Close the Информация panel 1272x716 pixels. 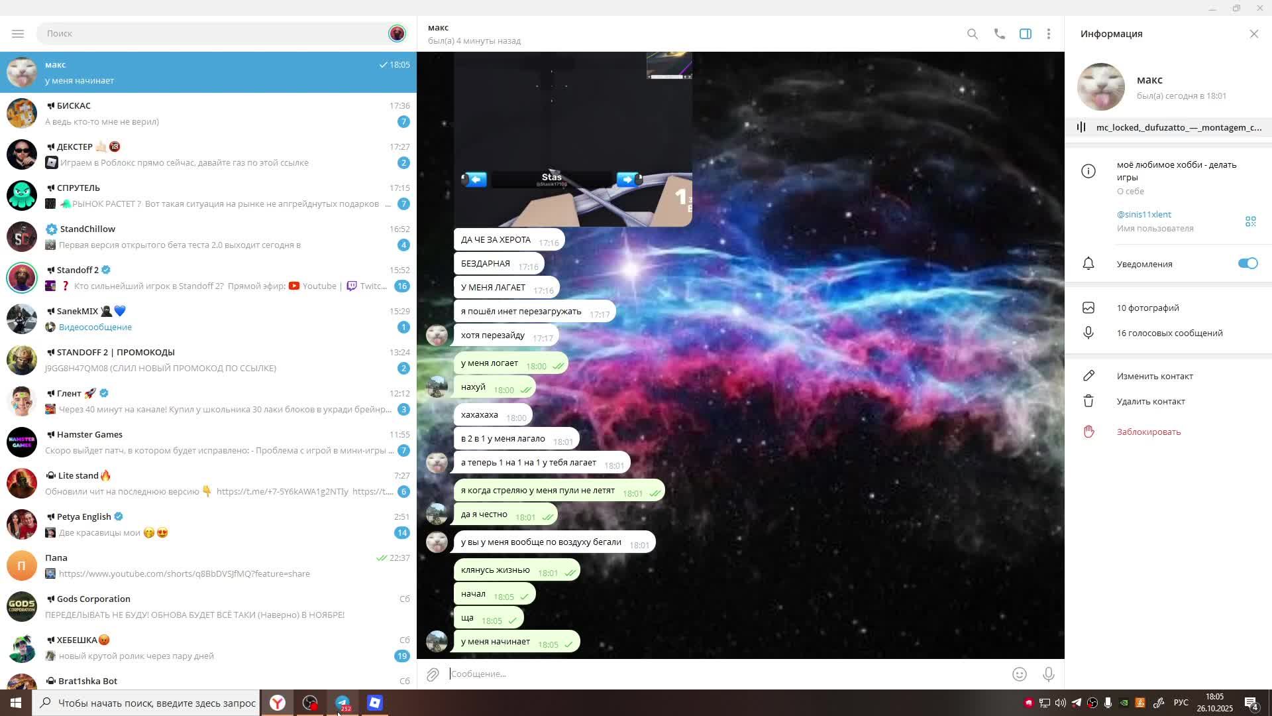point(1253,34)
